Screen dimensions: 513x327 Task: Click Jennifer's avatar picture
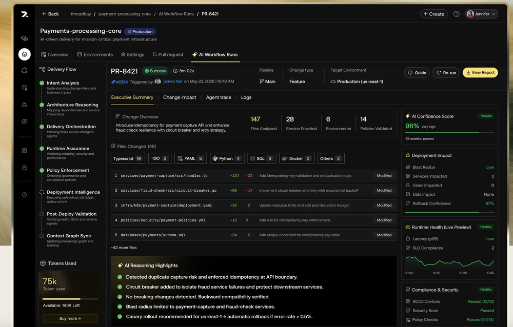470,14
